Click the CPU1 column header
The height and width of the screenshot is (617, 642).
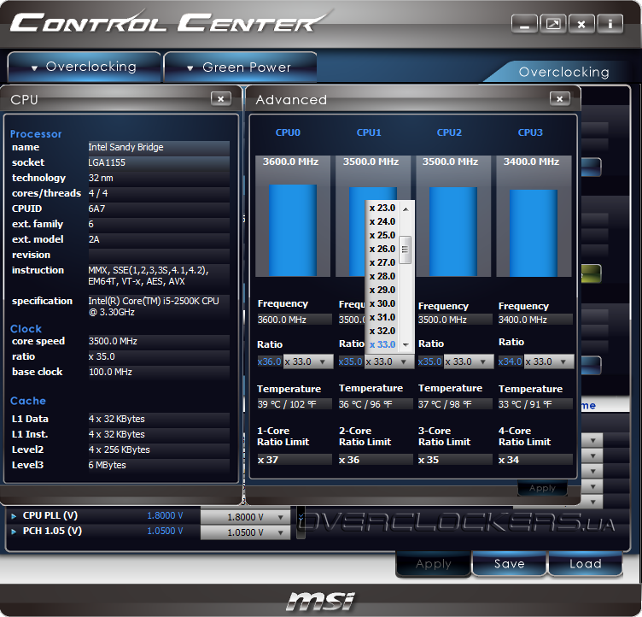click(369, 132)
